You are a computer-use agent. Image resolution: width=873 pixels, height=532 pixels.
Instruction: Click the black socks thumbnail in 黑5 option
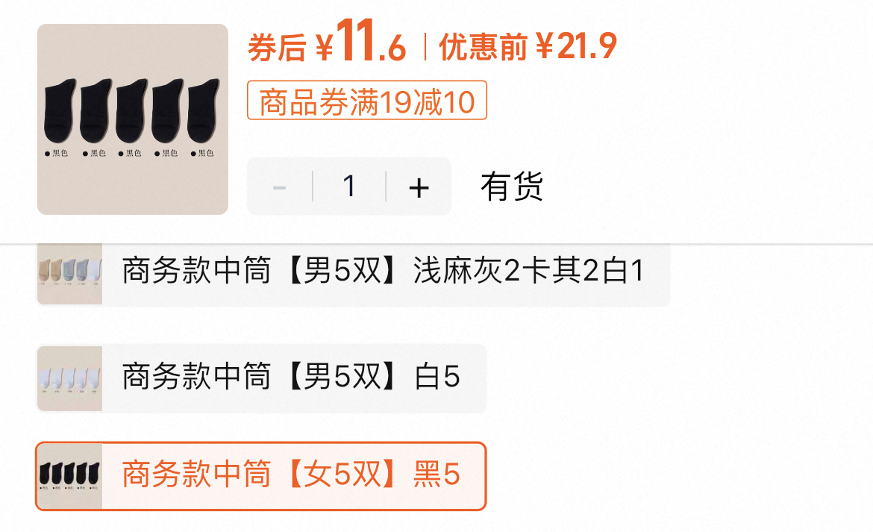coord(69,476)
